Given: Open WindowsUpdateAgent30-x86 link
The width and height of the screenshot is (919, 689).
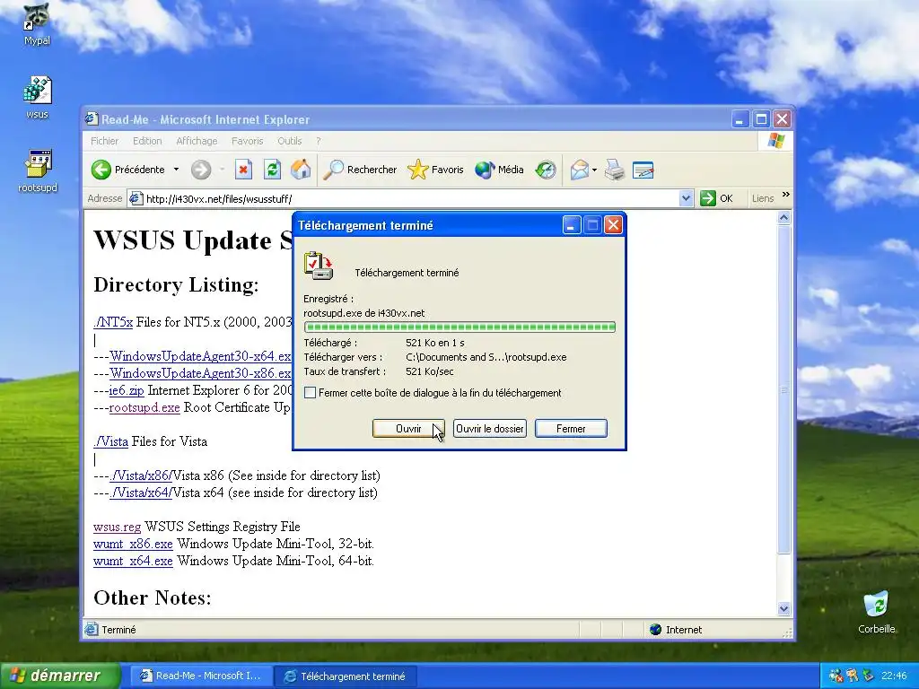Looking at the screenshot, I should (x=200, y=373).
